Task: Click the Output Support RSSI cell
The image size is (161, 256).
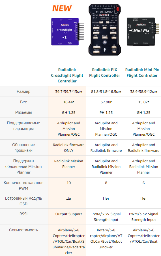Action: [x=69, y=214]
